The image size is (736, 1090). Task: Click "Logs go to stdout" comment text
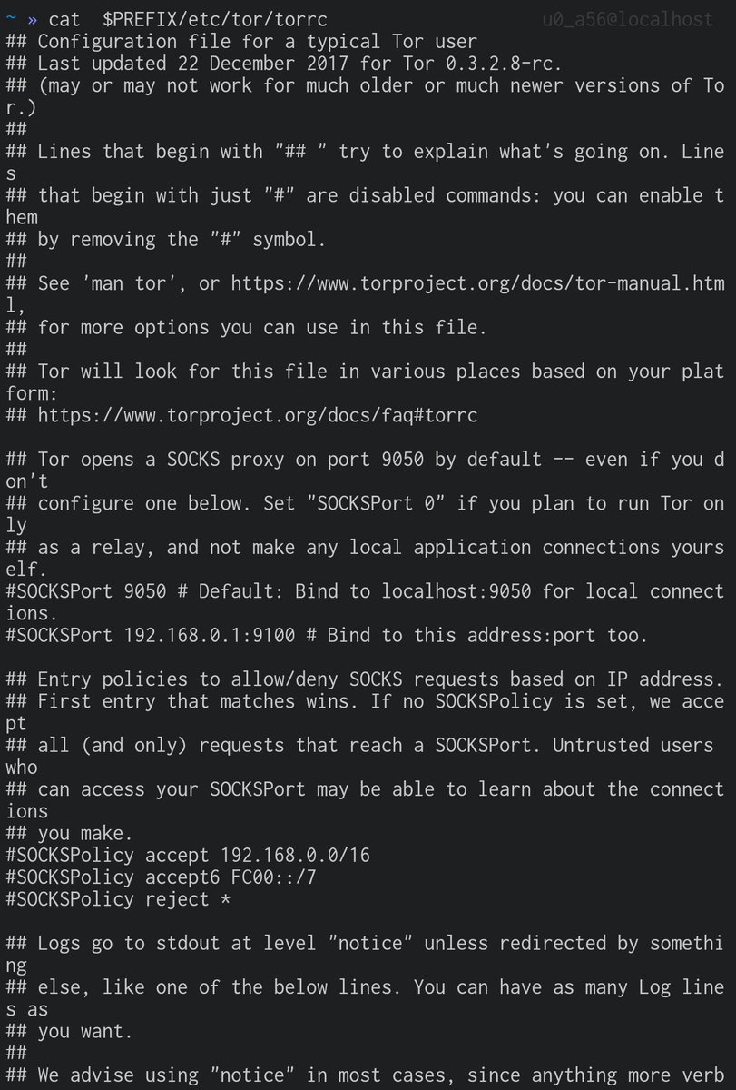(x=134, y=944)
